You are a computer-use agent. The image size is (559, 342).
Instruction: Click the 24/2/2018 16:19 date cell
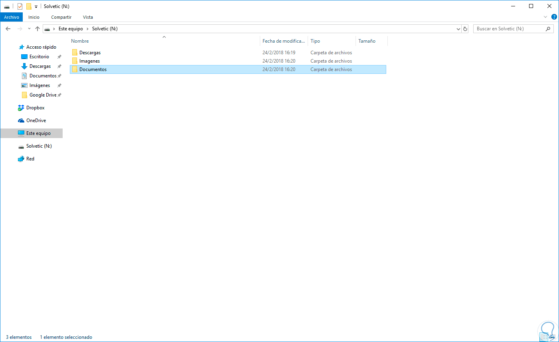pyautogui.click(x=279, y=53)
